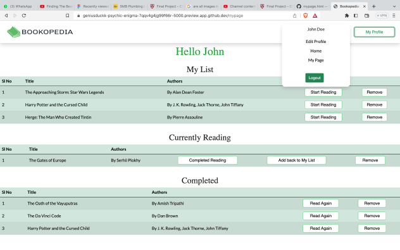The width and height of the screenshot is (400, 250).
Task: Open a new tab with plus icon
Action: 373,6
